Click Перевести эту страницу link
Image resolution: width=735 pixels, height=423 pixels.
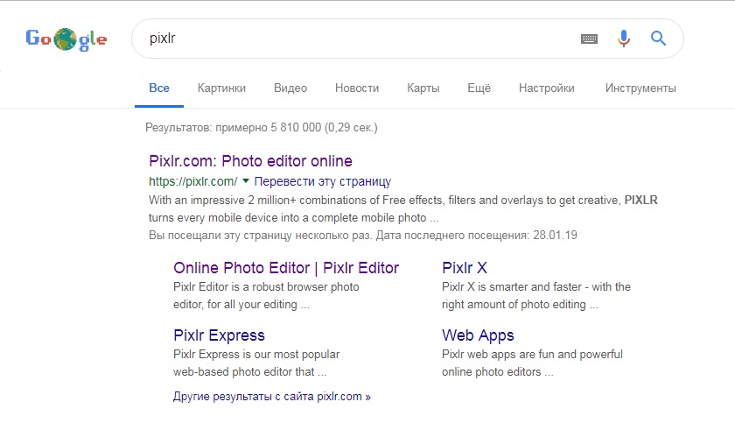[x=323, y=181]
